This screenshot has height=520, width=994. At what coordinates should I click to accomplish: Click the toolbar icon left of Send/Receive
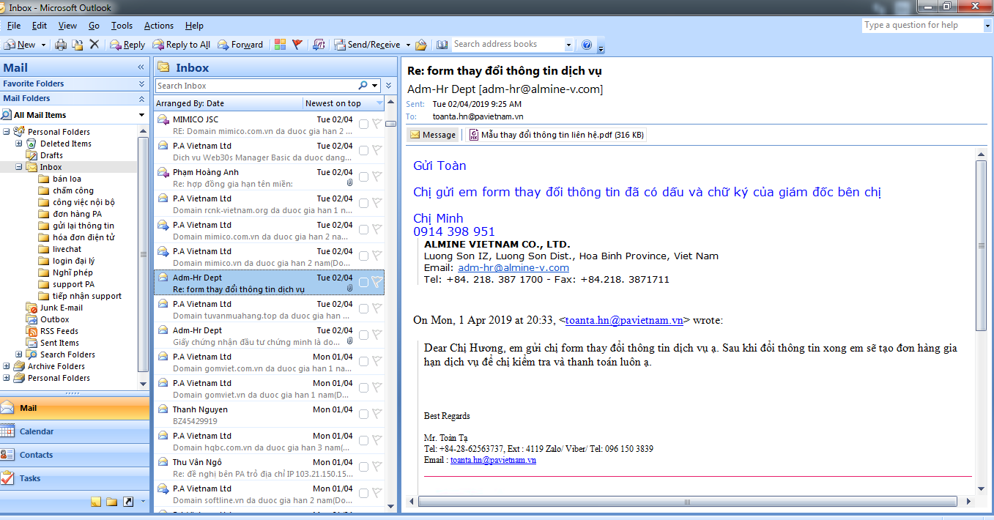318,45
